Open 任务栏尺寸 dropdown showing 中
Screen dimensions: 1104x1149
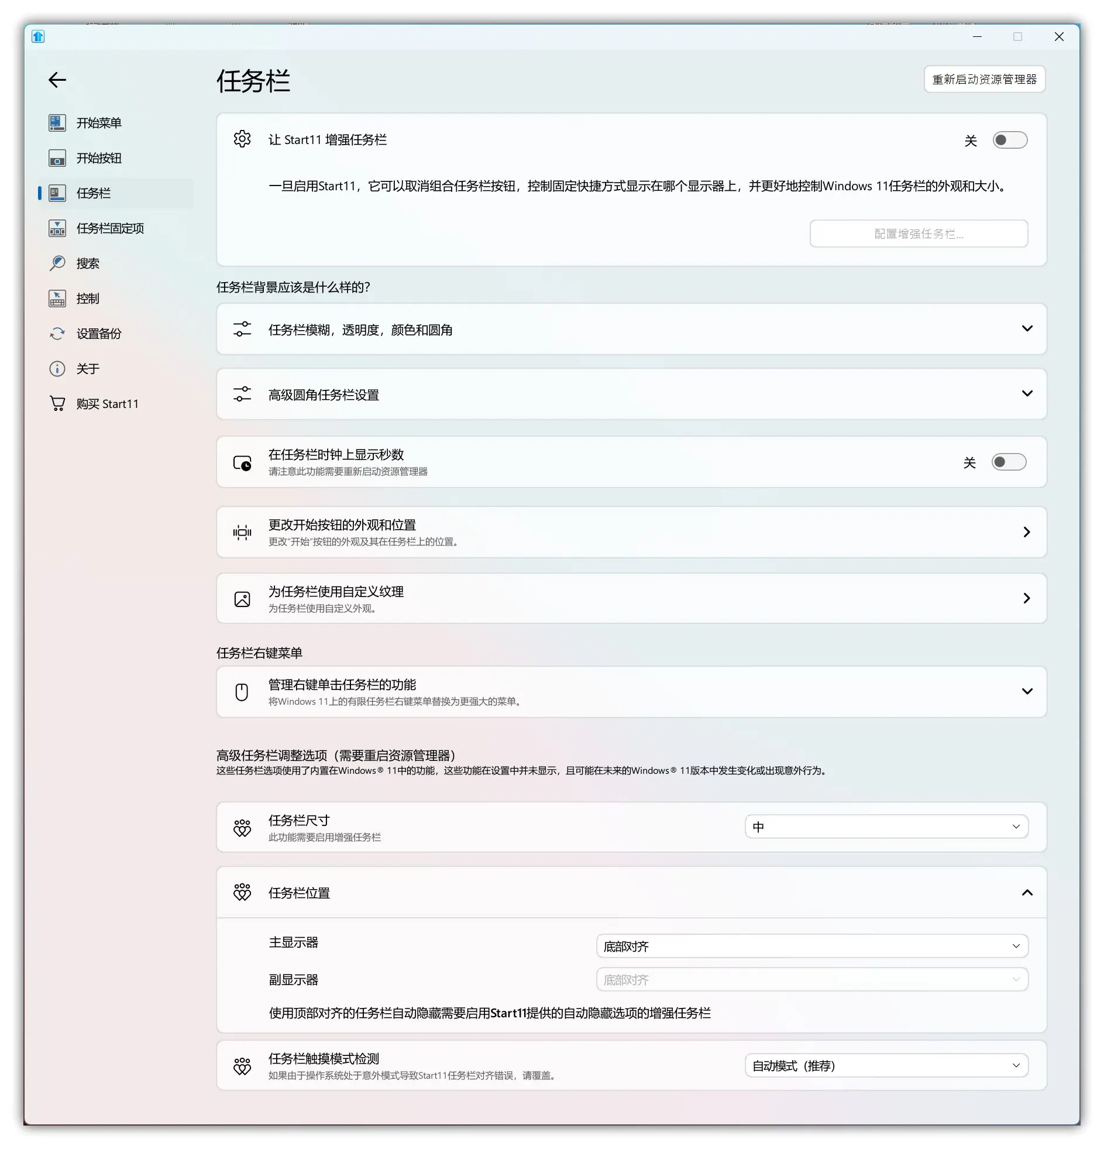886,826
